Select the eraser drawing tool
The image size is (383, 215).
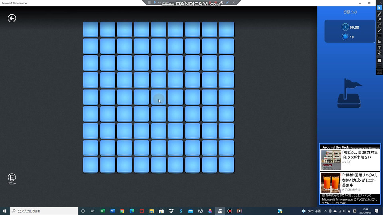(x=379, y=53)
